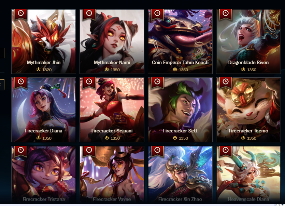Screen dimensions: 285x206
Task: Click the 1350 price under Firecracker Diana
Action: [x=47, y=138]
